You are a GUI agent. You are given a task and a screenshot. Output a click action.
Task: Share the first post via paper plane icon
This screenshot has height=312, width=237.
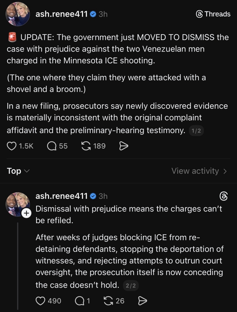(x=124, y=146)
